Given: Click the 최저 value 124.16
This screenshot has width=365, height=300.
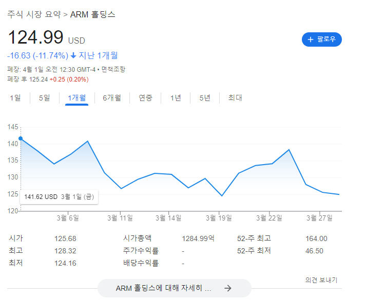Looking at the screenshot, I should (x=65, y=263).
